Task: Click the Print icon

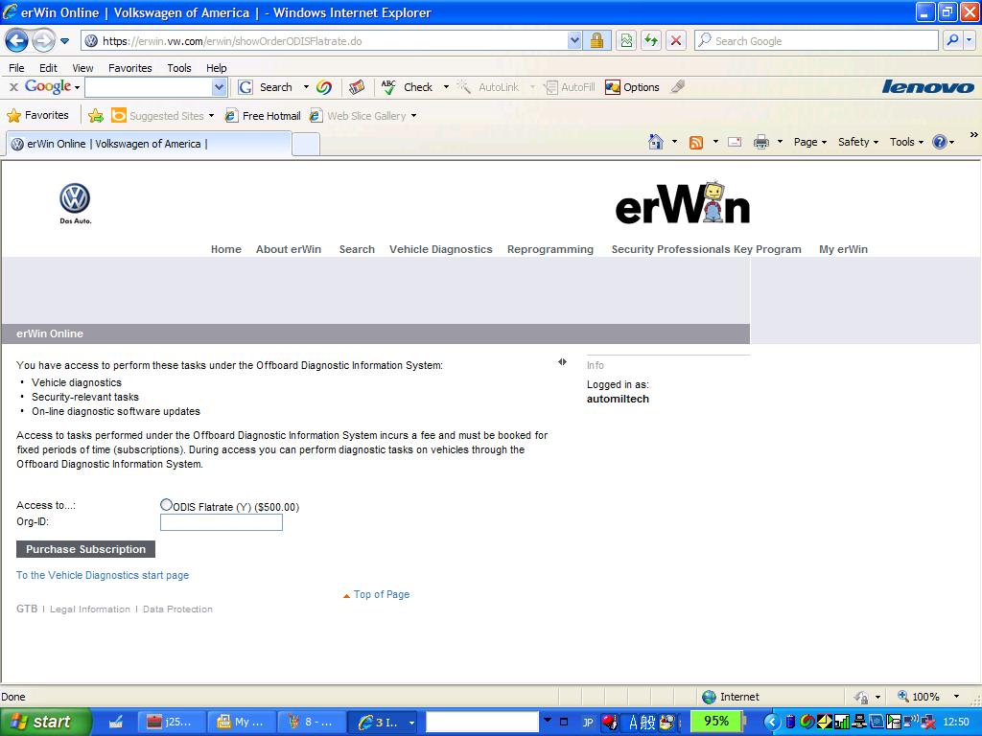Action: click(x=760, y=142)
